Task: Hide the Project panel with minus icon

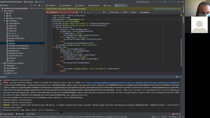Action: coord(43,6)
